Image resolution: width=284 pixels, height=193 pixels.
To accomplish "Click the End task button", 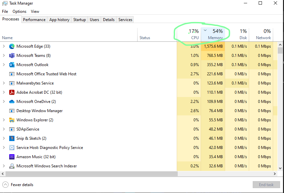I will (266, 185).
